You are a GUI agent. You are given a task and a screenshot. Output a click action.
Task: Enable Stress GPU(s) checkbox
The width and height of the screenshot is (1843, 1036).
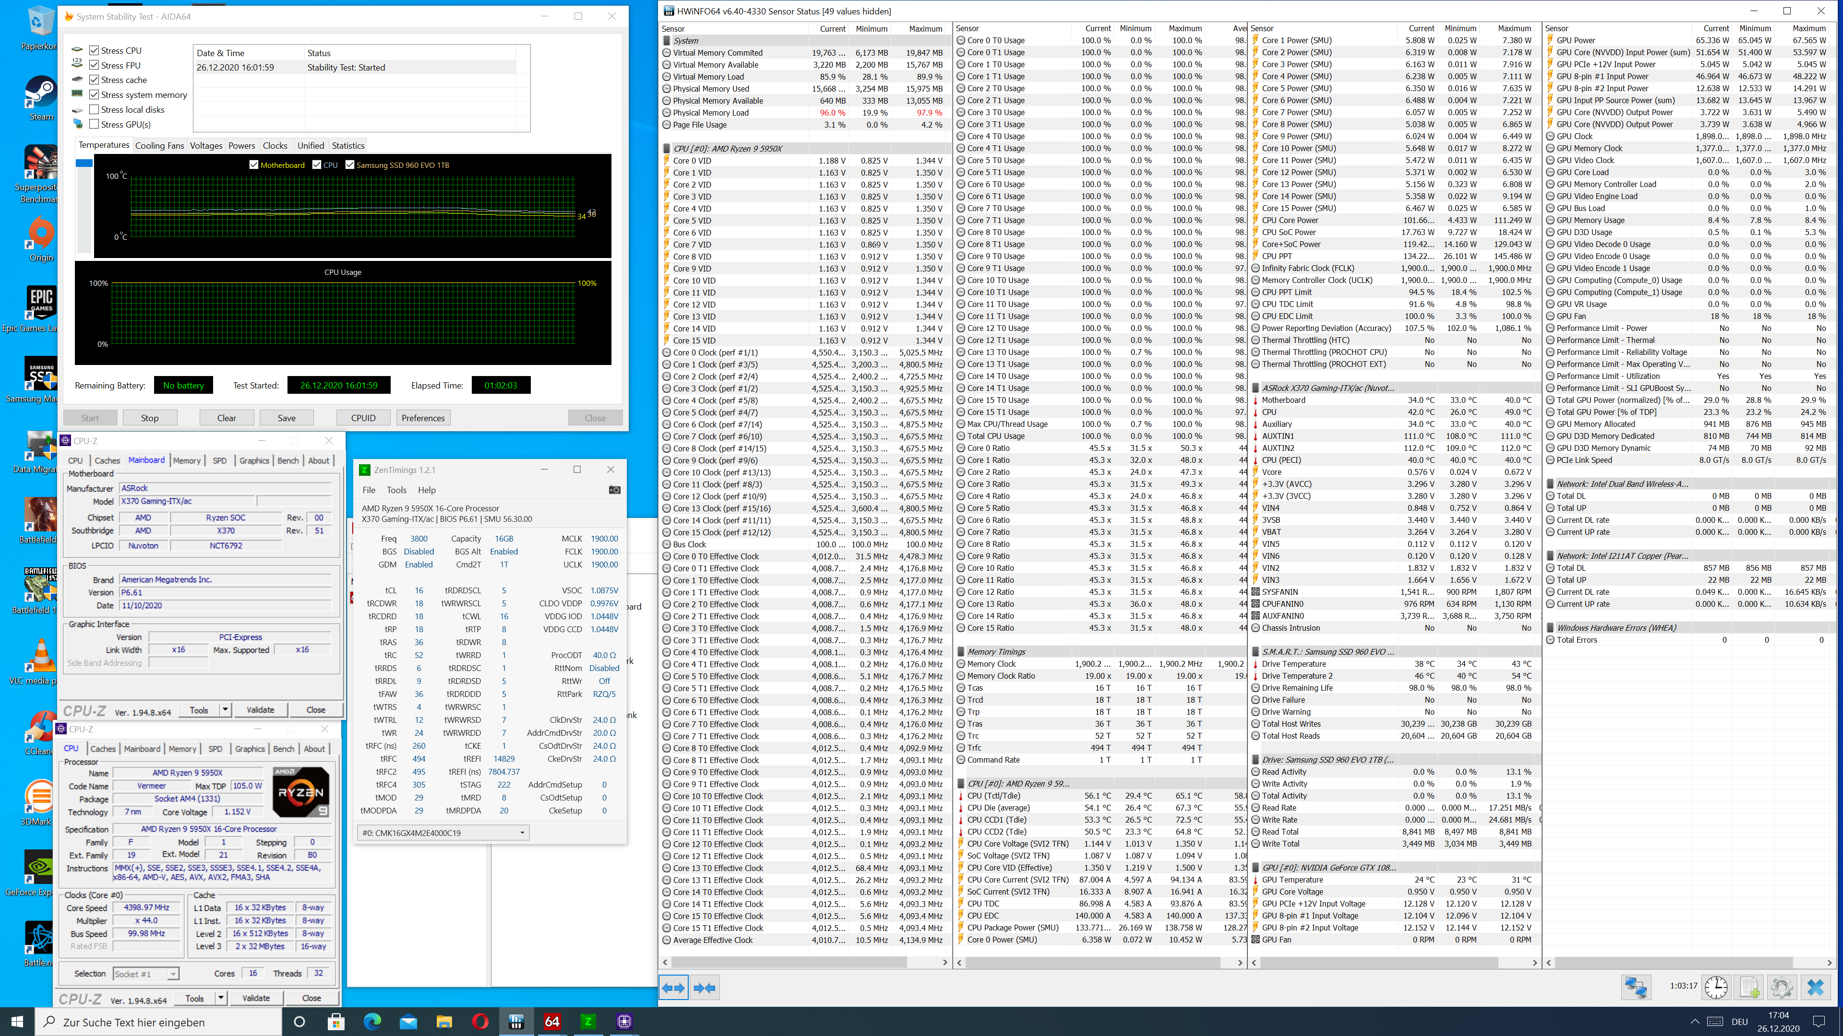coord(94,124)
